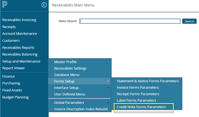
Task: Open Receivables Invoicing in the sidebar
Action: [x=19, y=20]
